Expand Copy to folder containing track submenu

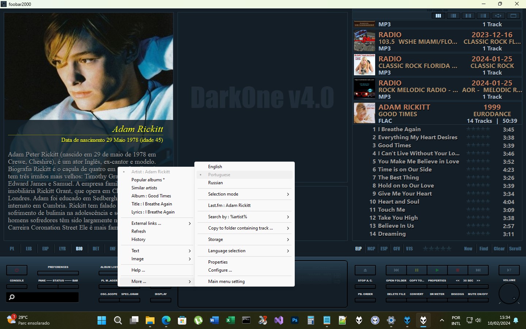(244, 228)
